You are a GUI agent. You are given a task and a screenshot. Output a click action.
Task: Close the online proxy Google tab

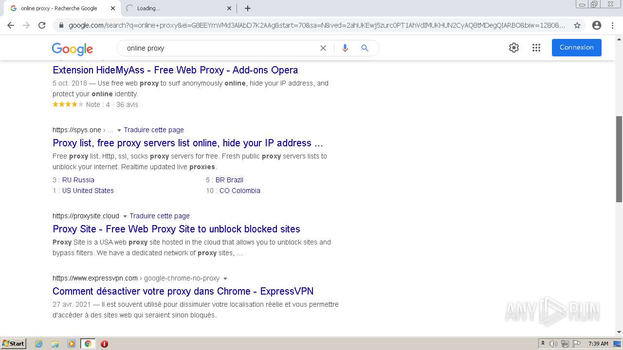113,8
